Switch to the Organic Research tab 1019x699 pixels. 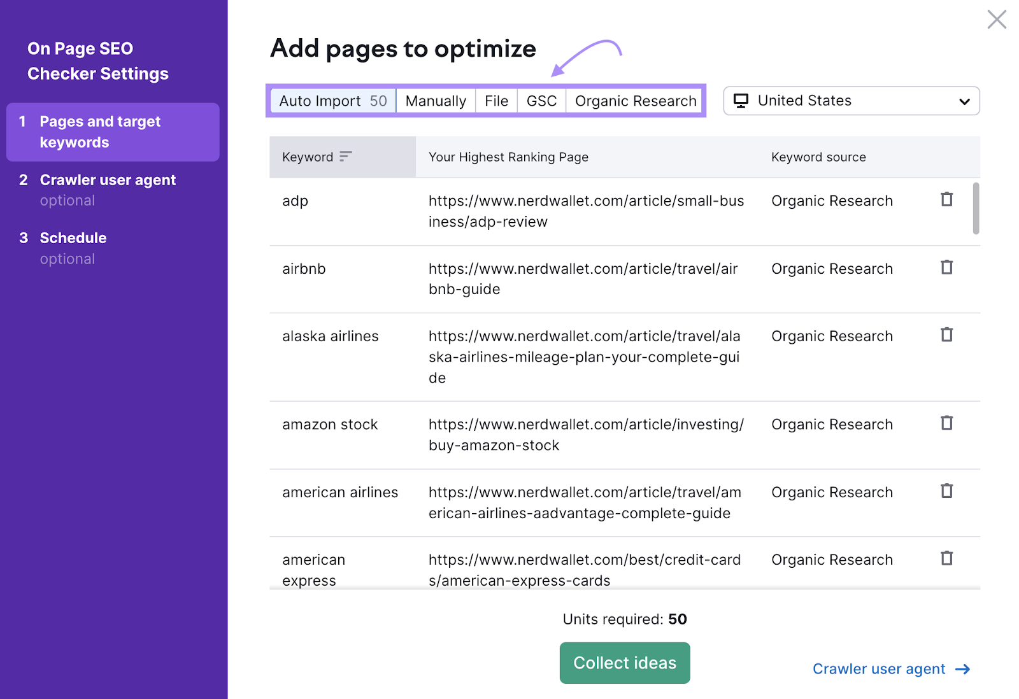pyautogui.click(x=635, y=100)
